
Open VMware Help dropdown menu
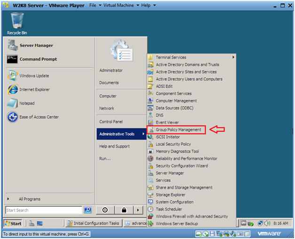point(148,5)
